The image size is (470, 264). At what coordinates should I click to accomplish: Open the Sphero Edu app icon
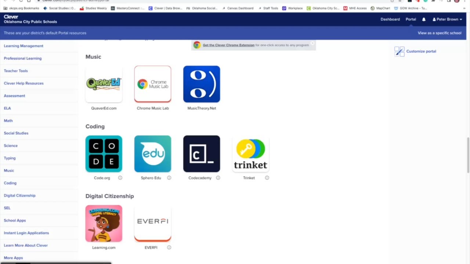153,154
